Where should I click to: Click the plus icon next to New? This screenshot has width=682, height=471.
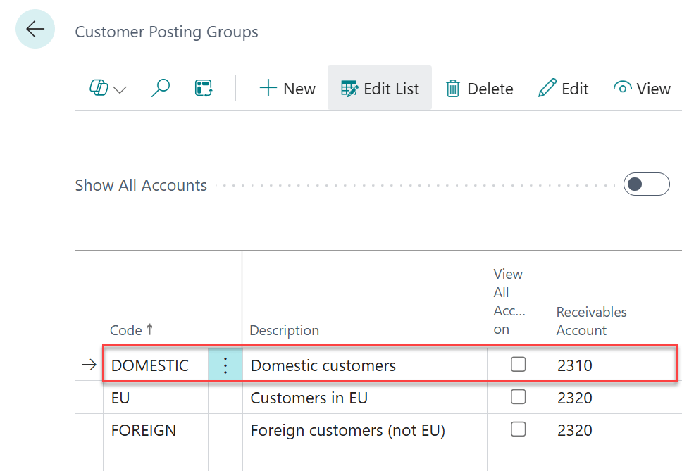pos(268,88)
